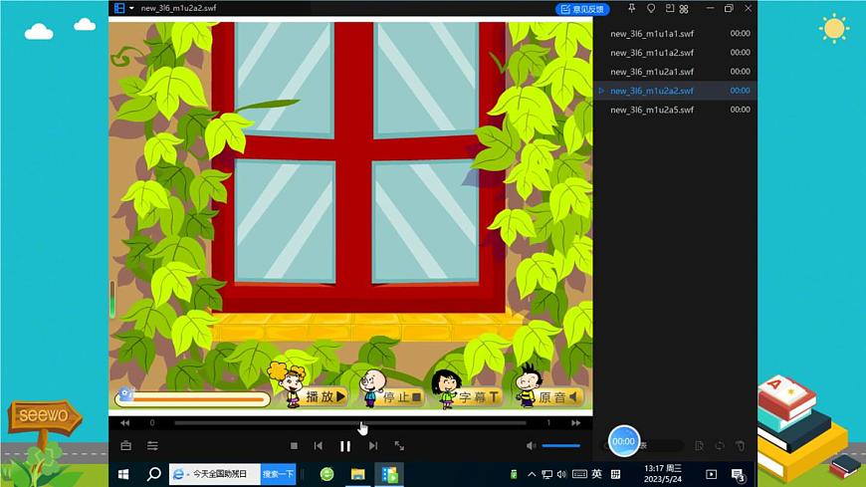Click the green battery tray icon
Screen dimensions: 866x487
pos(514,474)
